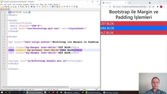The image size is (167, 94).
Task: Click the Close All toolbar icon
Action: [x=13, y=7]
